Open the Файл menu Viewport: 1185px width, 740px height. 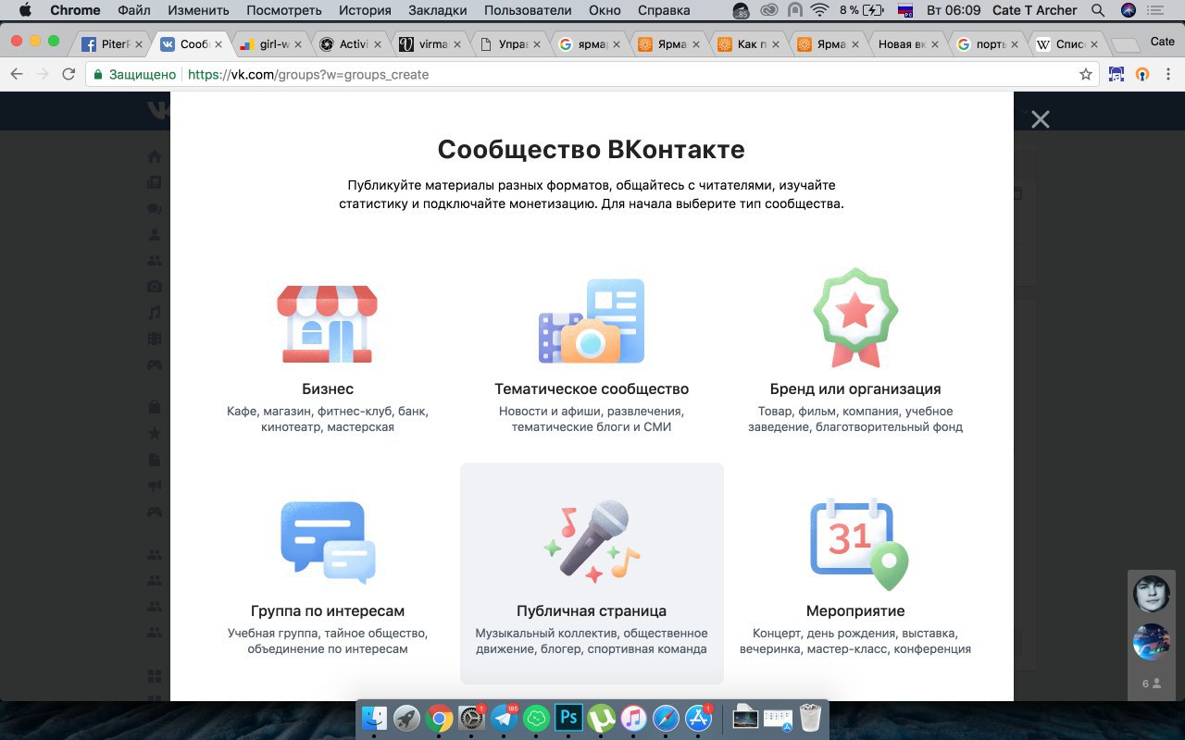[x=134, y=10]
